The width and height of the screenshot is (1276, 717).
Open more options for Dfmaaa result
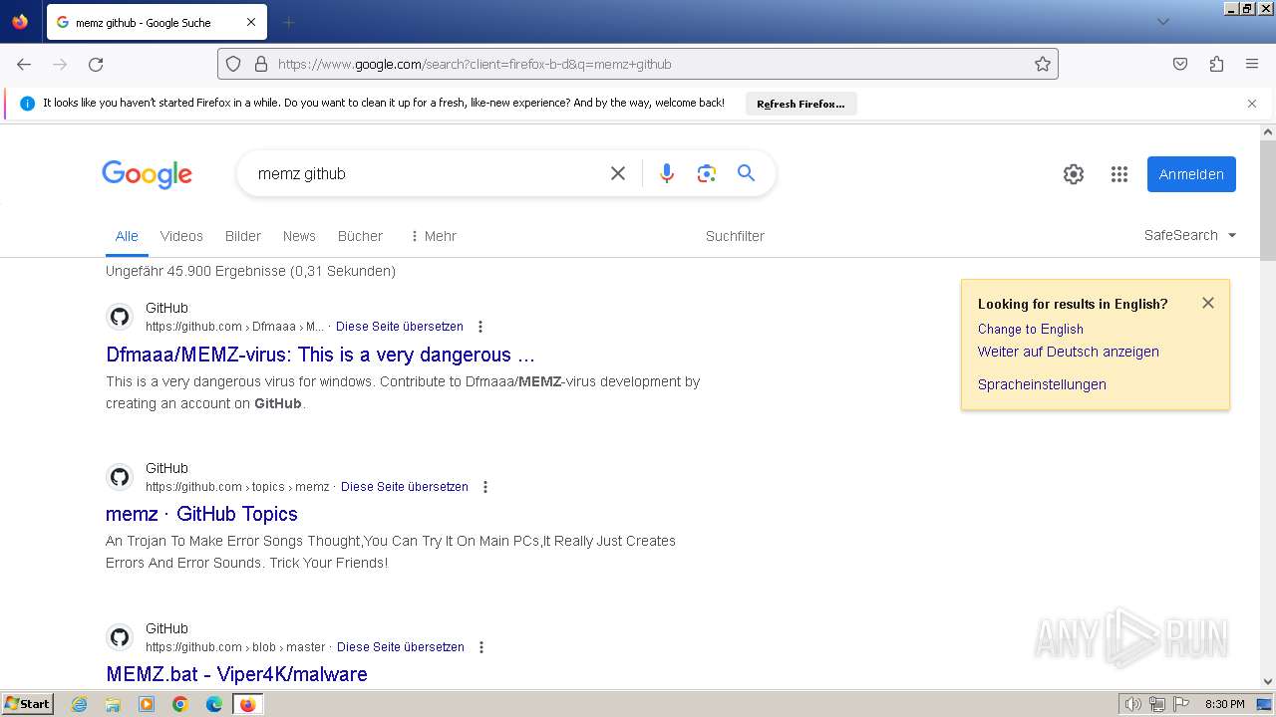(x=480, y=327)
